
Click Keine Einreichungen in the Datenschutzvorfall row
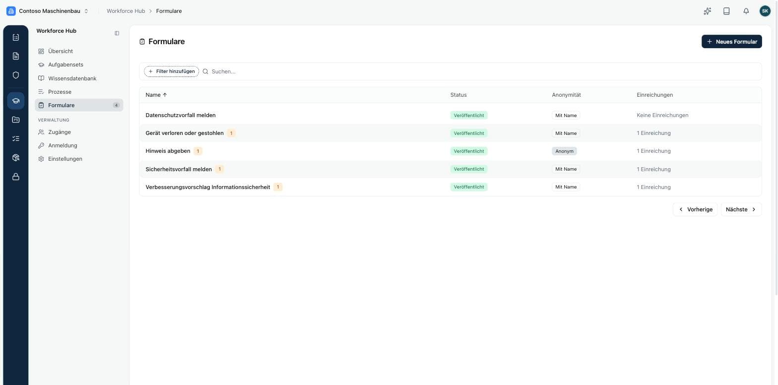pos(662,115)
